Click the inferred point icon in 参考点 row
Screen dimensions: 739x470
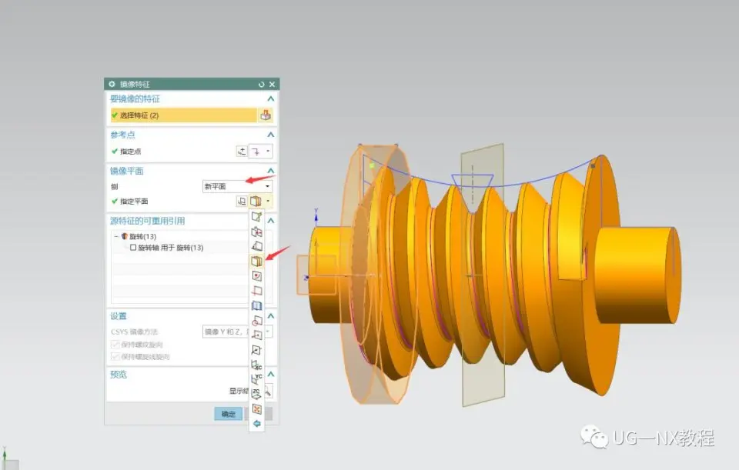(x=256, y=152)
